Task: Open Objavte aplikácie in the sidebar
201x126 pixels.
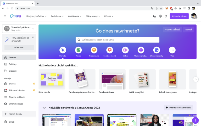Action: tap(19, 97)
